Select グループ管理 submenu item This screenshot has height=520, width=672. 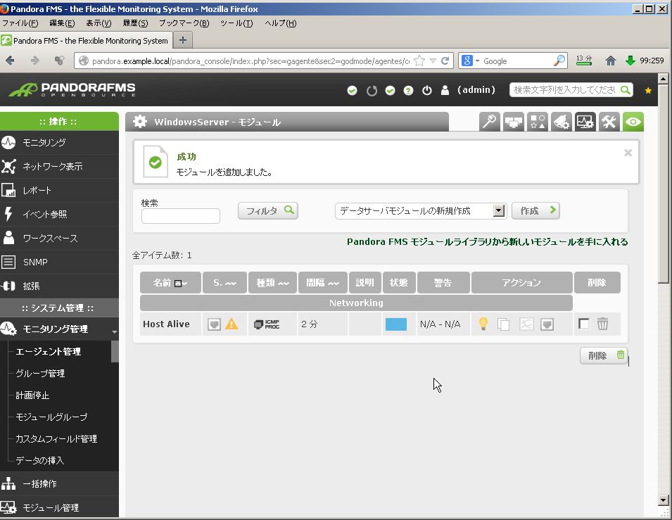point(40,374)
